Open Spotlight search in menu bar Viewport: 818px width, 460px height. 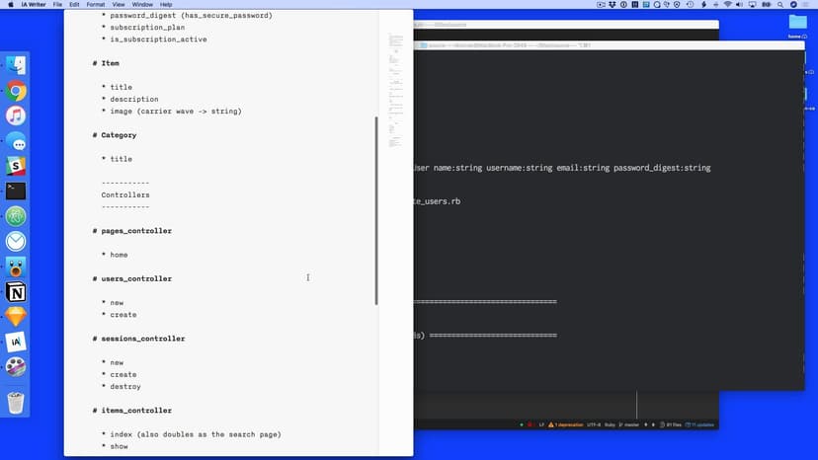[x=780, y=5]
